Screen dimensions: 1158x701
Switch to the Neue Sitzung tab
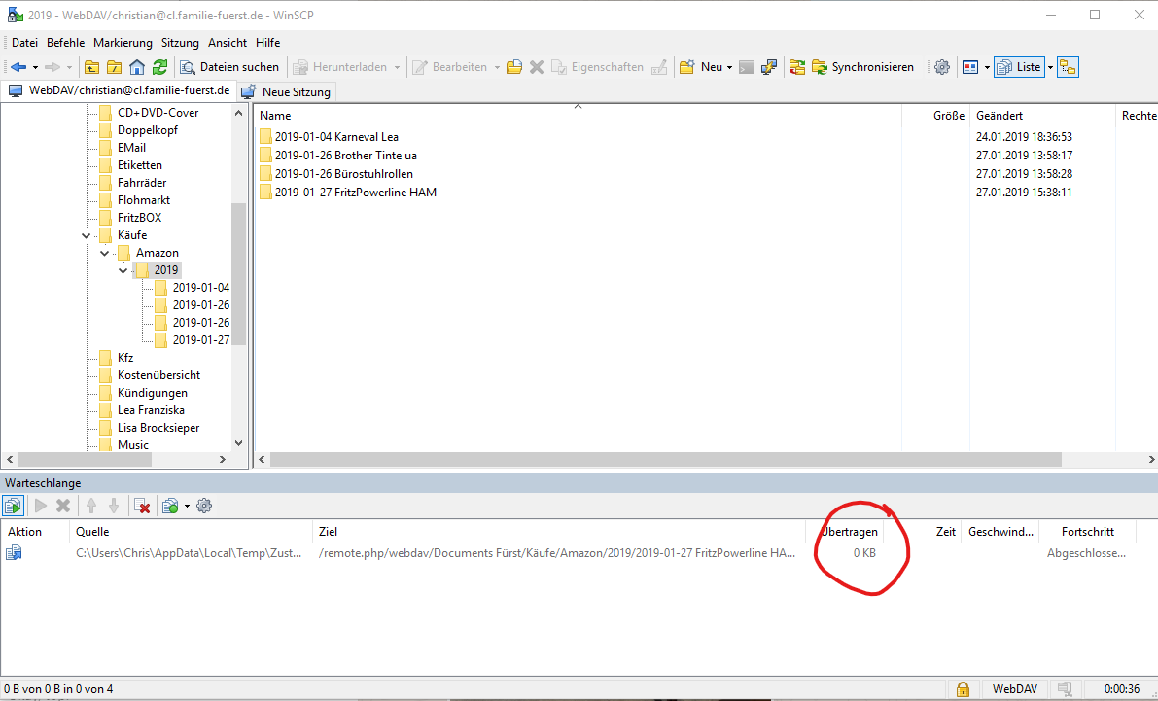coord(292,90)
